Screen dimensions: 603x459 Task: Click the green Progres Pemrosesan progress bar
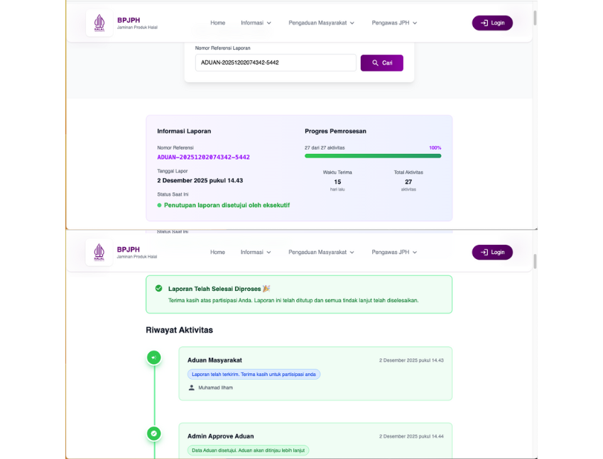[x=372, y=155]
